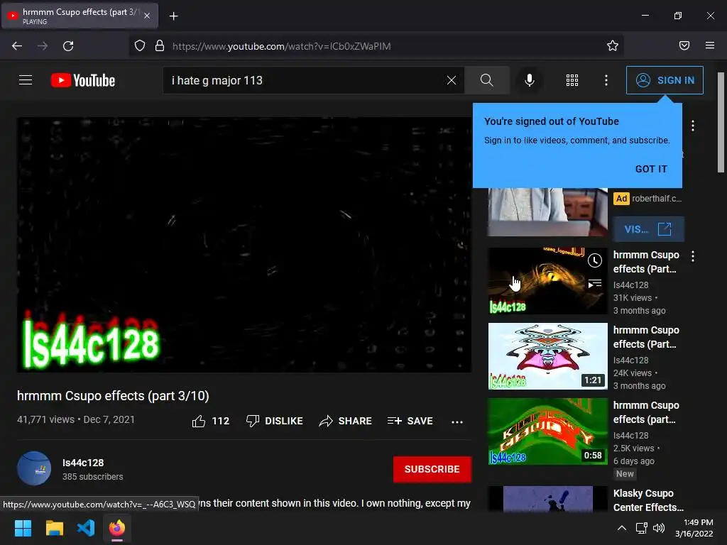Open more actions ellipsis under video
The height and width of the screenshot is (545, 727).
pyautogui.click(x=457, y=422)
